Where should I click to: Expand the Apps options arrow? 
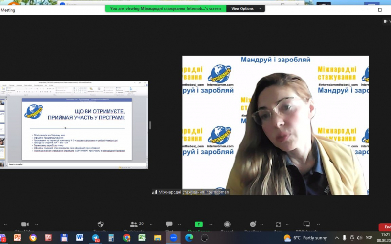click(x=287, y=224)
